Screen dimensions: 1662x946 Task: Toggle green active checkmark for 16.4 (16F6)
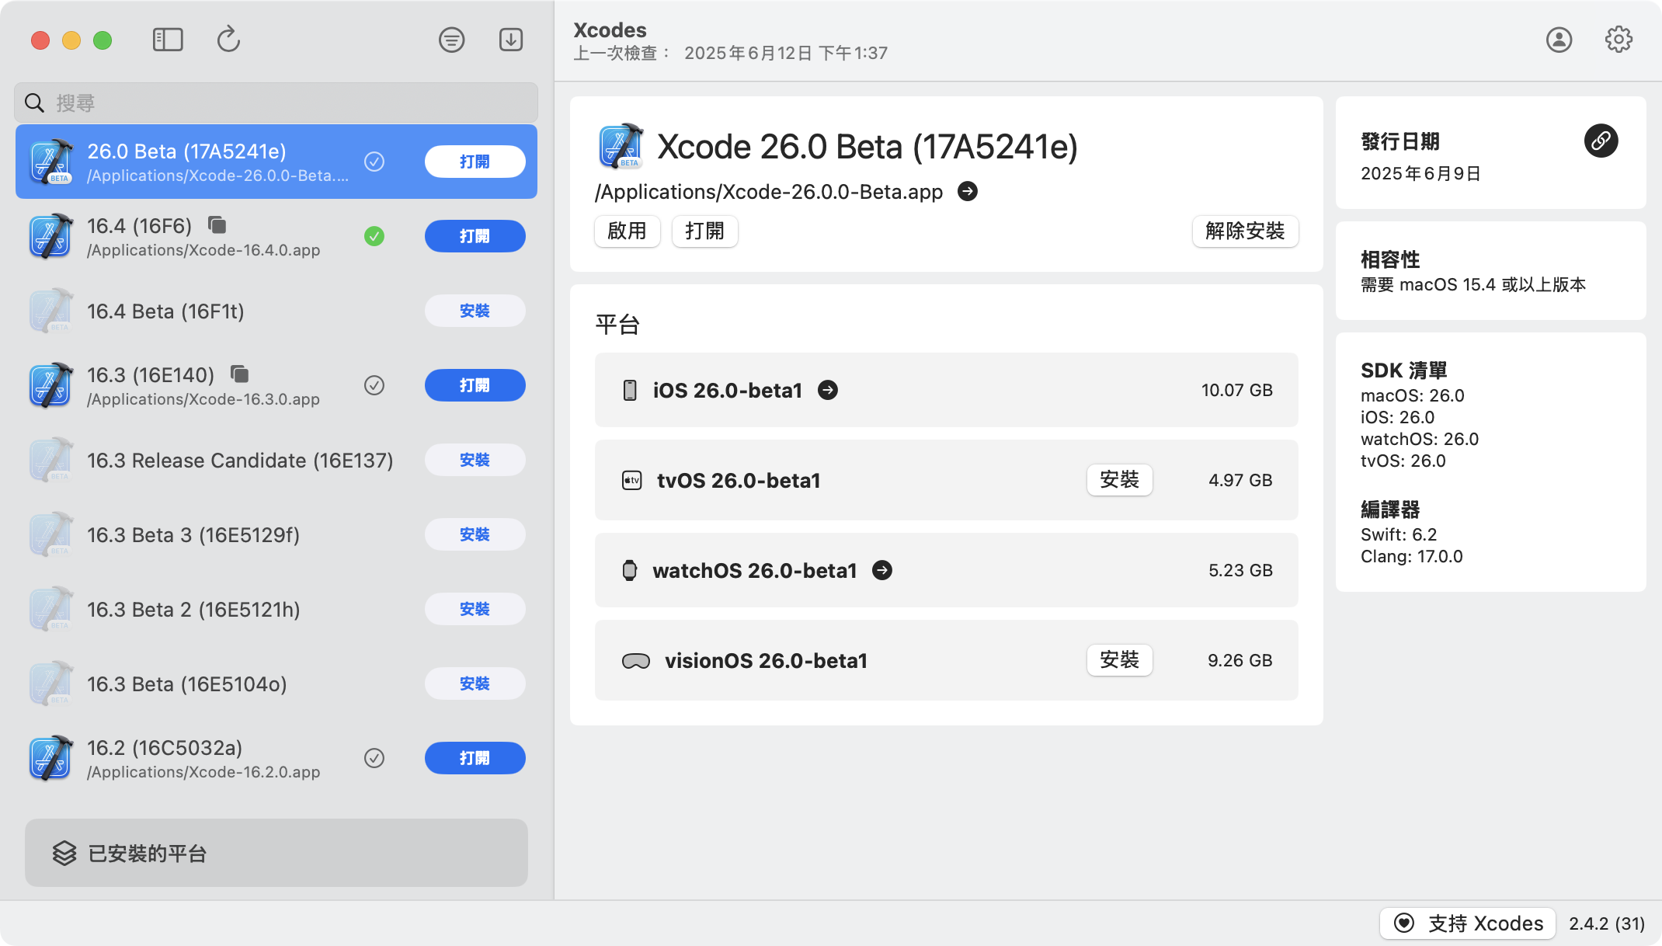pos(374,236)
